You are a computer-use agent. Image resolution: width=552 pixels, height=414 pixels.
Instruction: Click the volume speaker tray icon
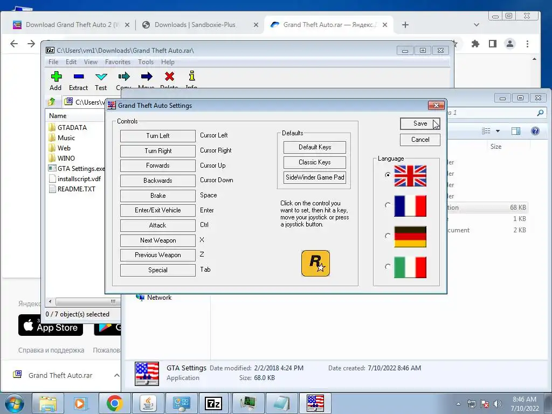tap(498, 404)
